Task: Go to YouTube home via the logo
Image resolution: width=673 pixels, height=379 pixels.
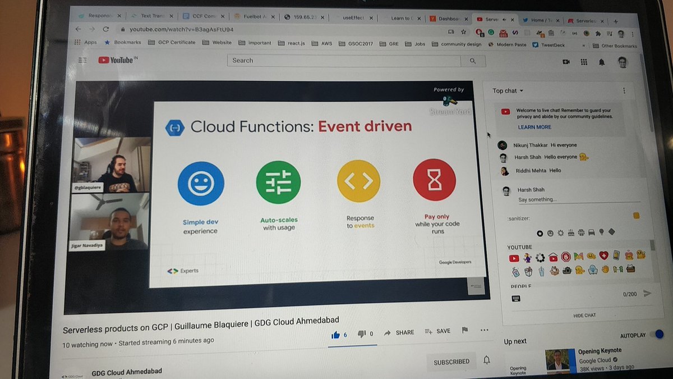Action: point(117,60)
